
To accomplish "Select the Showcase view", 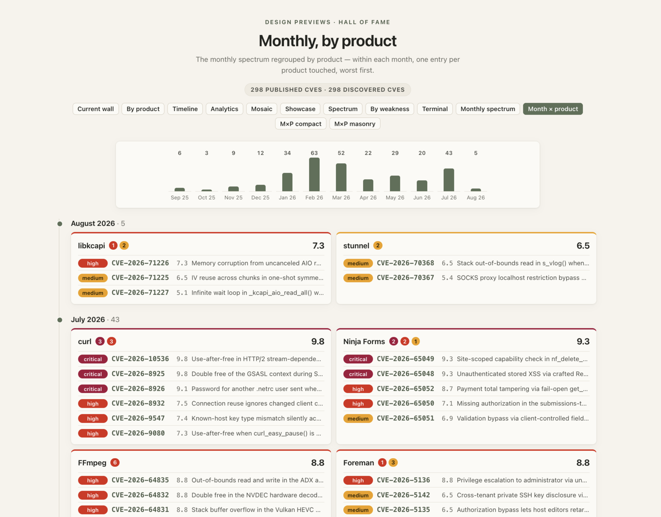I will tap(300, 109).
